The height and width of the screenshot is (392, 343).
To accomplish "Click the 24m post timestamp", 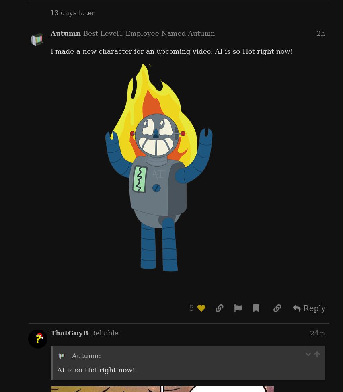I will (318, 333).
